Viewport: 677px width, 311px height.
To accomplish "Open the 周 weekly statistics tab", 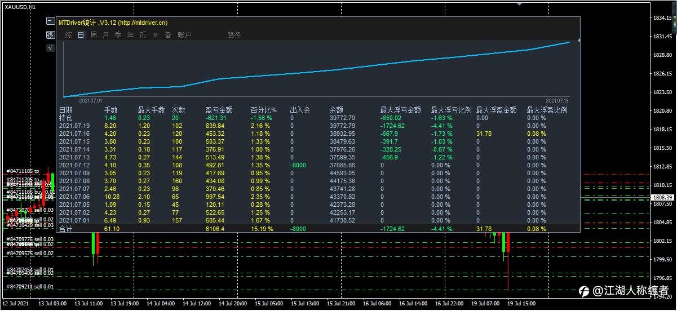I will [94, 35].
